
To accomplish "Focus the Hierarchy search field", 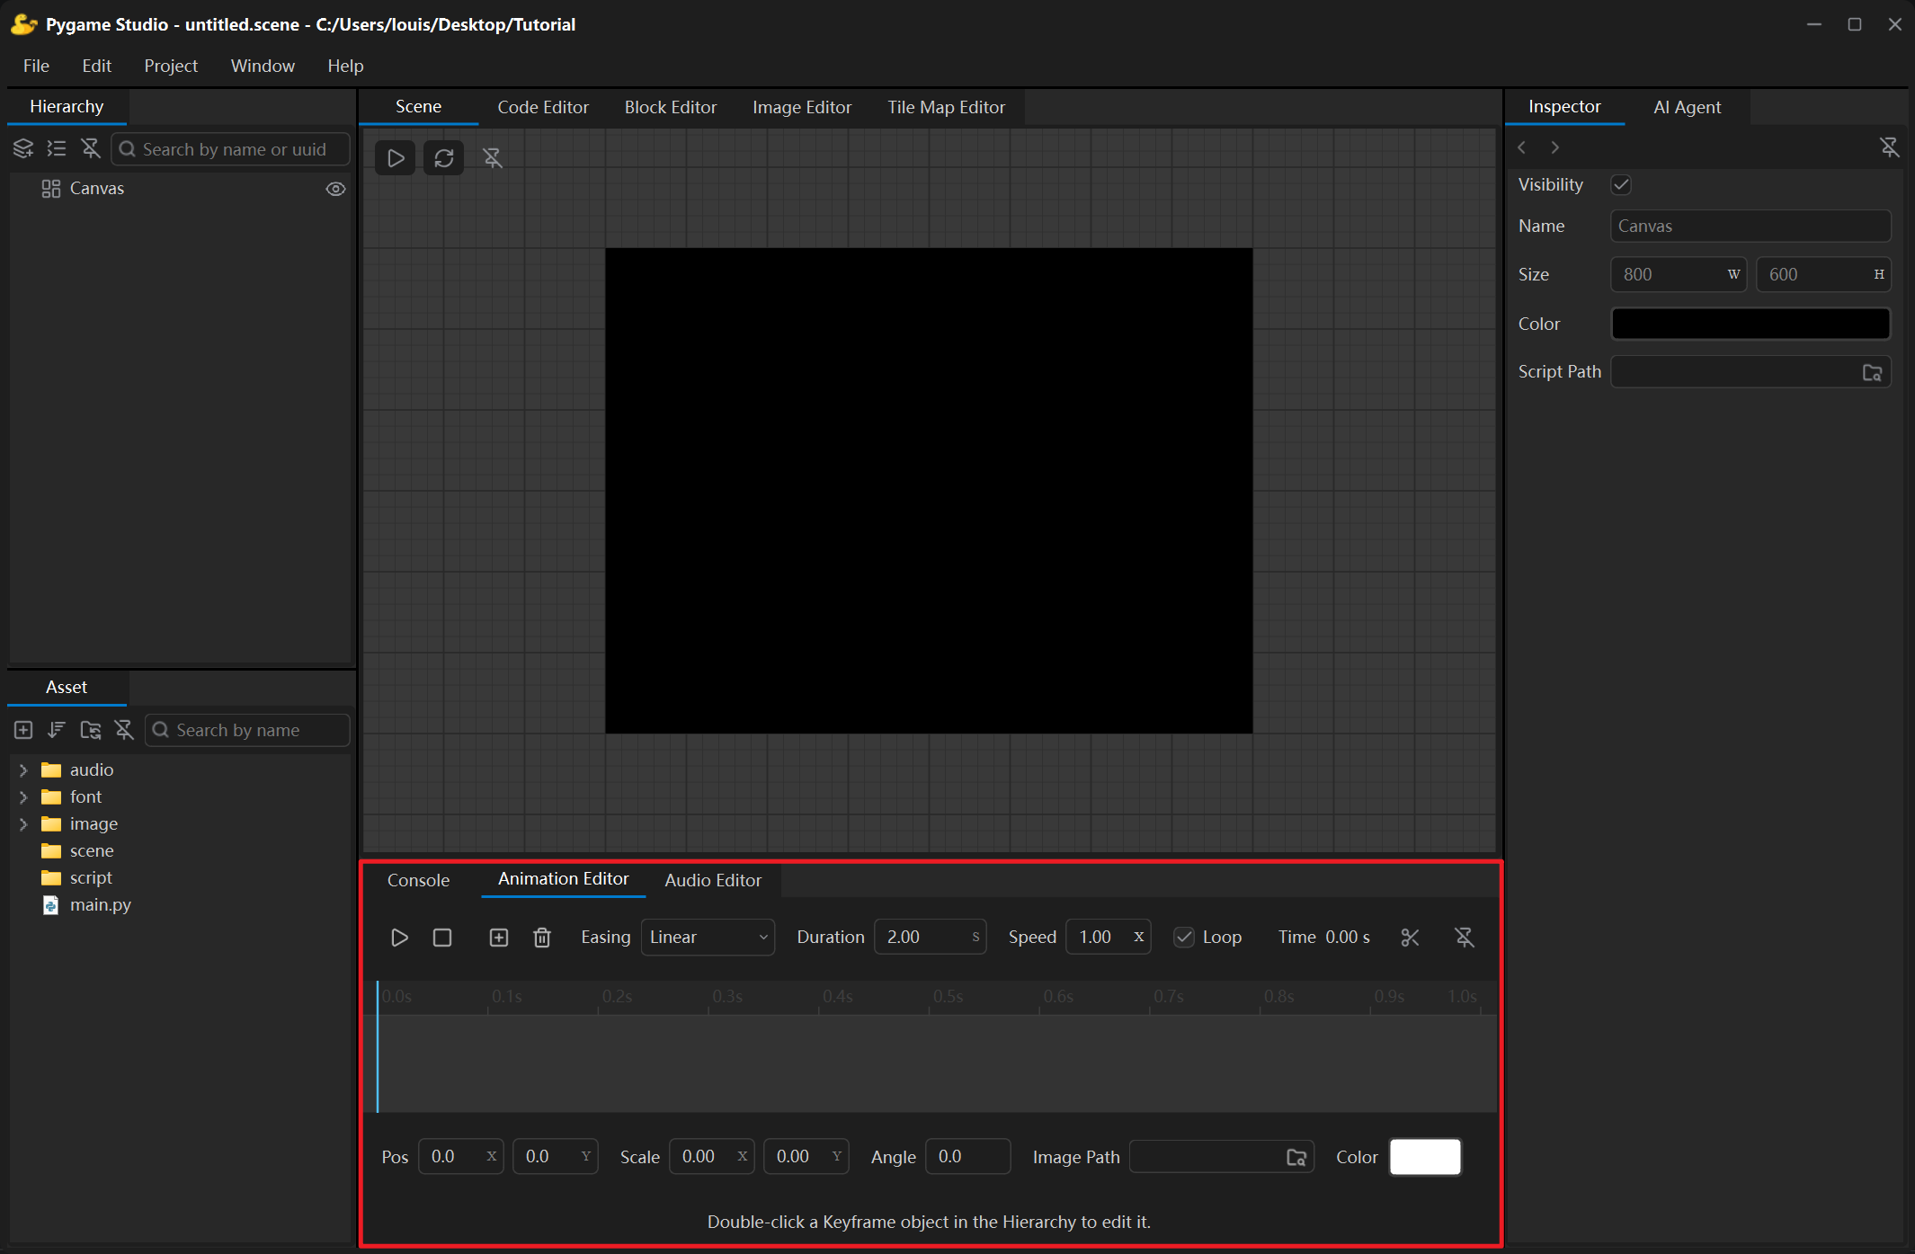I will point(231,149).
